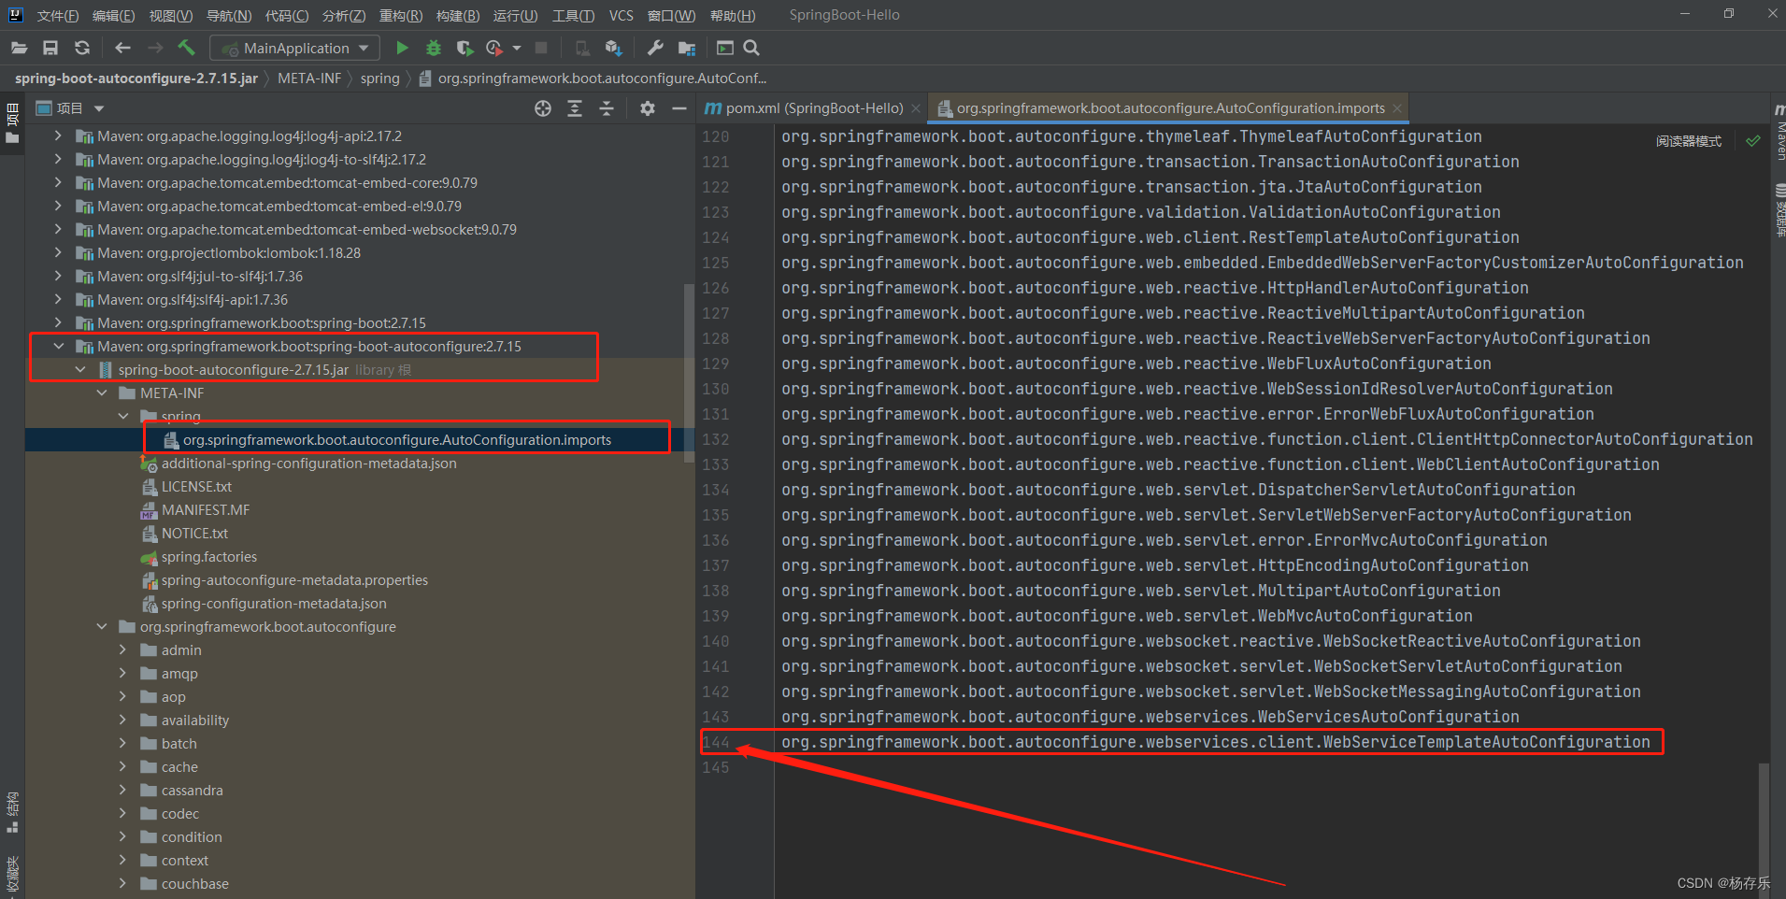The width and height of the screenshot is (1786, 899).
Task: Collapse the spring-boot-autoconfigure-2.7.15.jar node
Action: coord(80,369)
